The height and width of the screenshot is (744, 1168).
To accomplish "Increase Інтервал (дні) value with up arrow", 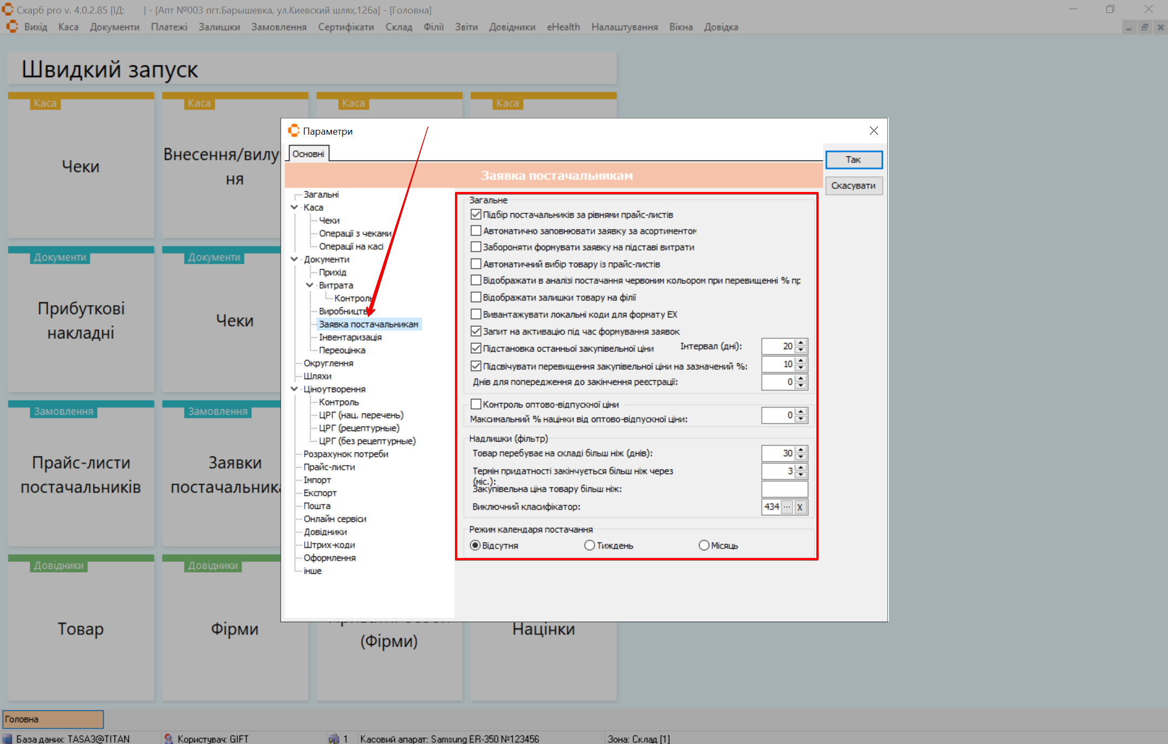I will [802, 342].
